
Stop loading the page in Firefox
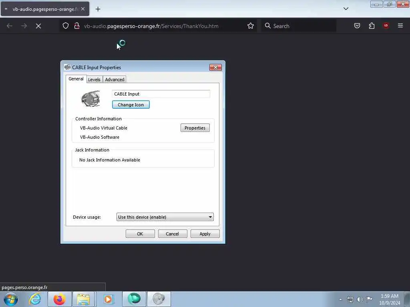pyautogui.click(x=38, y=26)
